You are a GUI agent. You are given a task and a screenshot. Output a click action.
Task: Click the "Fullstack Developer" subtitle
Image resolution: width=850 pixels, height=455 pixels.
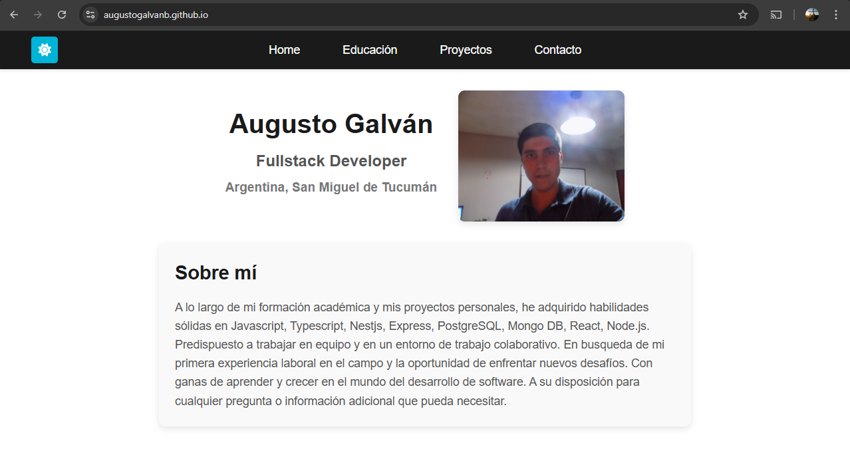(x=331, y=161)
